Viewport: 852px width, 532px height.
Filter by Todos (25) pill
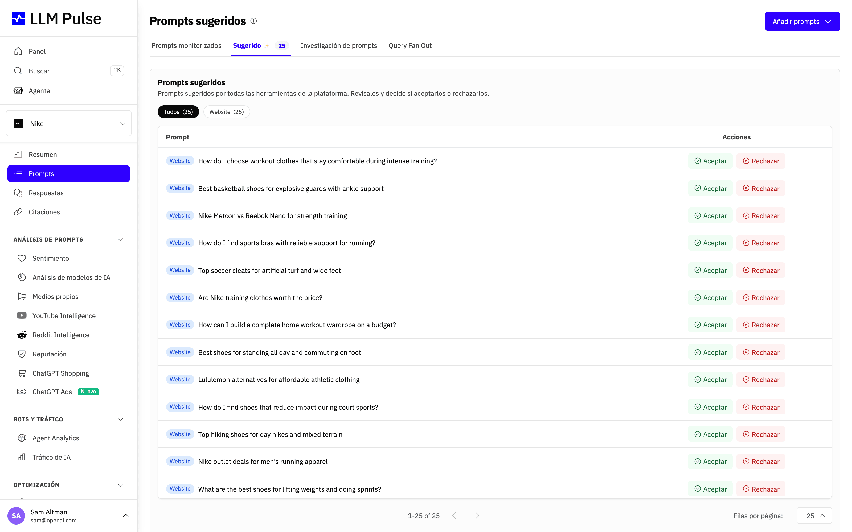(178, 112)
